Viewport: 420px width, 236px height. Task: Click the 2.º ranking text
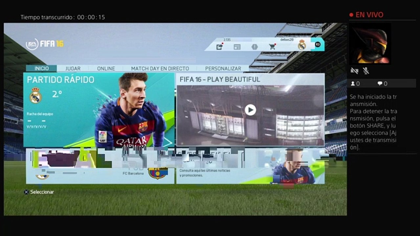pos(57,94)
